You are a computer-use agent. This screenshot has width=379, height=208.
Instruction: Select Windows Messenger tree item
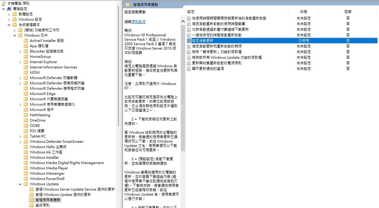point(47,173)
